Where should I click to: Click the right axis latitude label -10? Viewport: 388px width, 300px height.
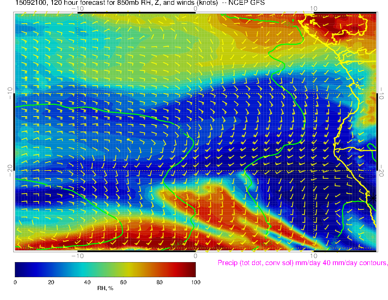tap(382, 93)
